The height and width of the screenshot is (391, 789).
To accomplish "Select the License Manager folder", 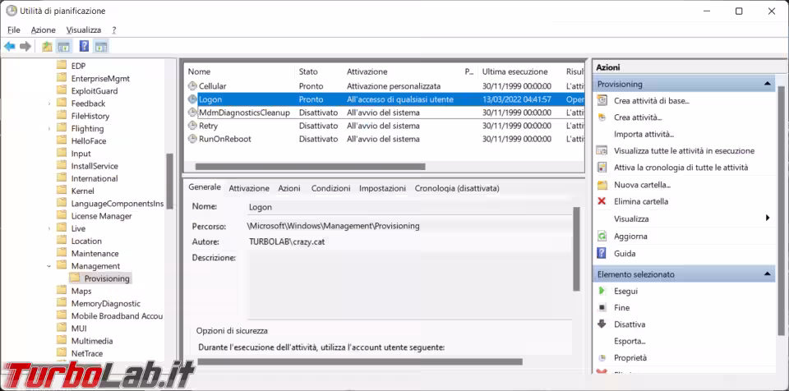I will pos(101,216).
